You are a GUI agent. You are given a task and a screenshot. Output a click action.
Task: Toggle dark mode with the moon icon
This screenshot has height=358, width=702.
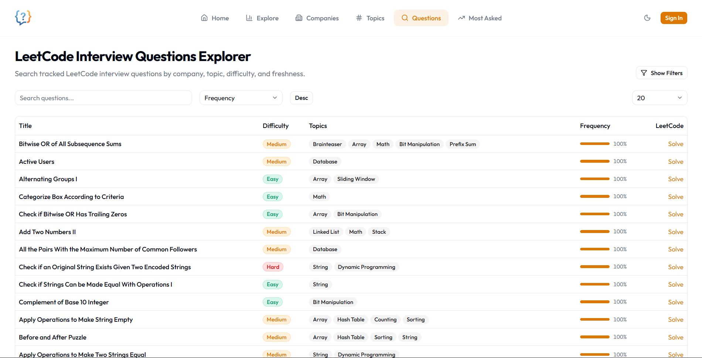click(x=647, y=18)
